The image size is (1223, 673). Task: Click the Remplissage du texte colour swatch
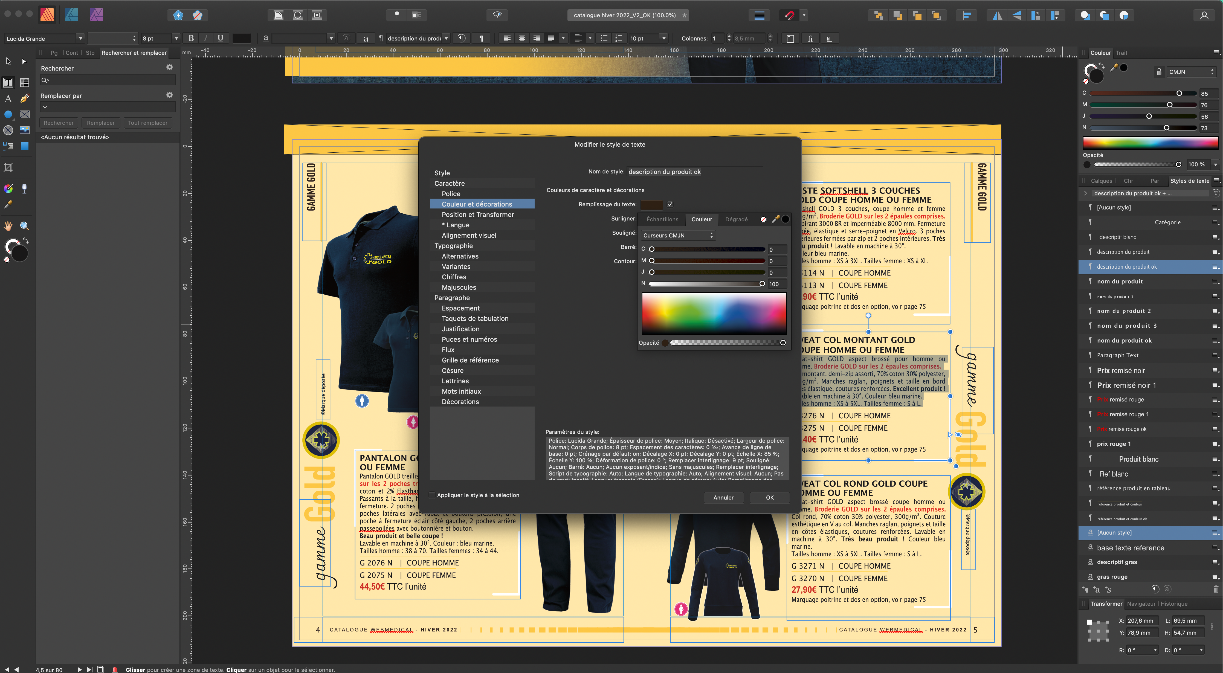point(651,205)
